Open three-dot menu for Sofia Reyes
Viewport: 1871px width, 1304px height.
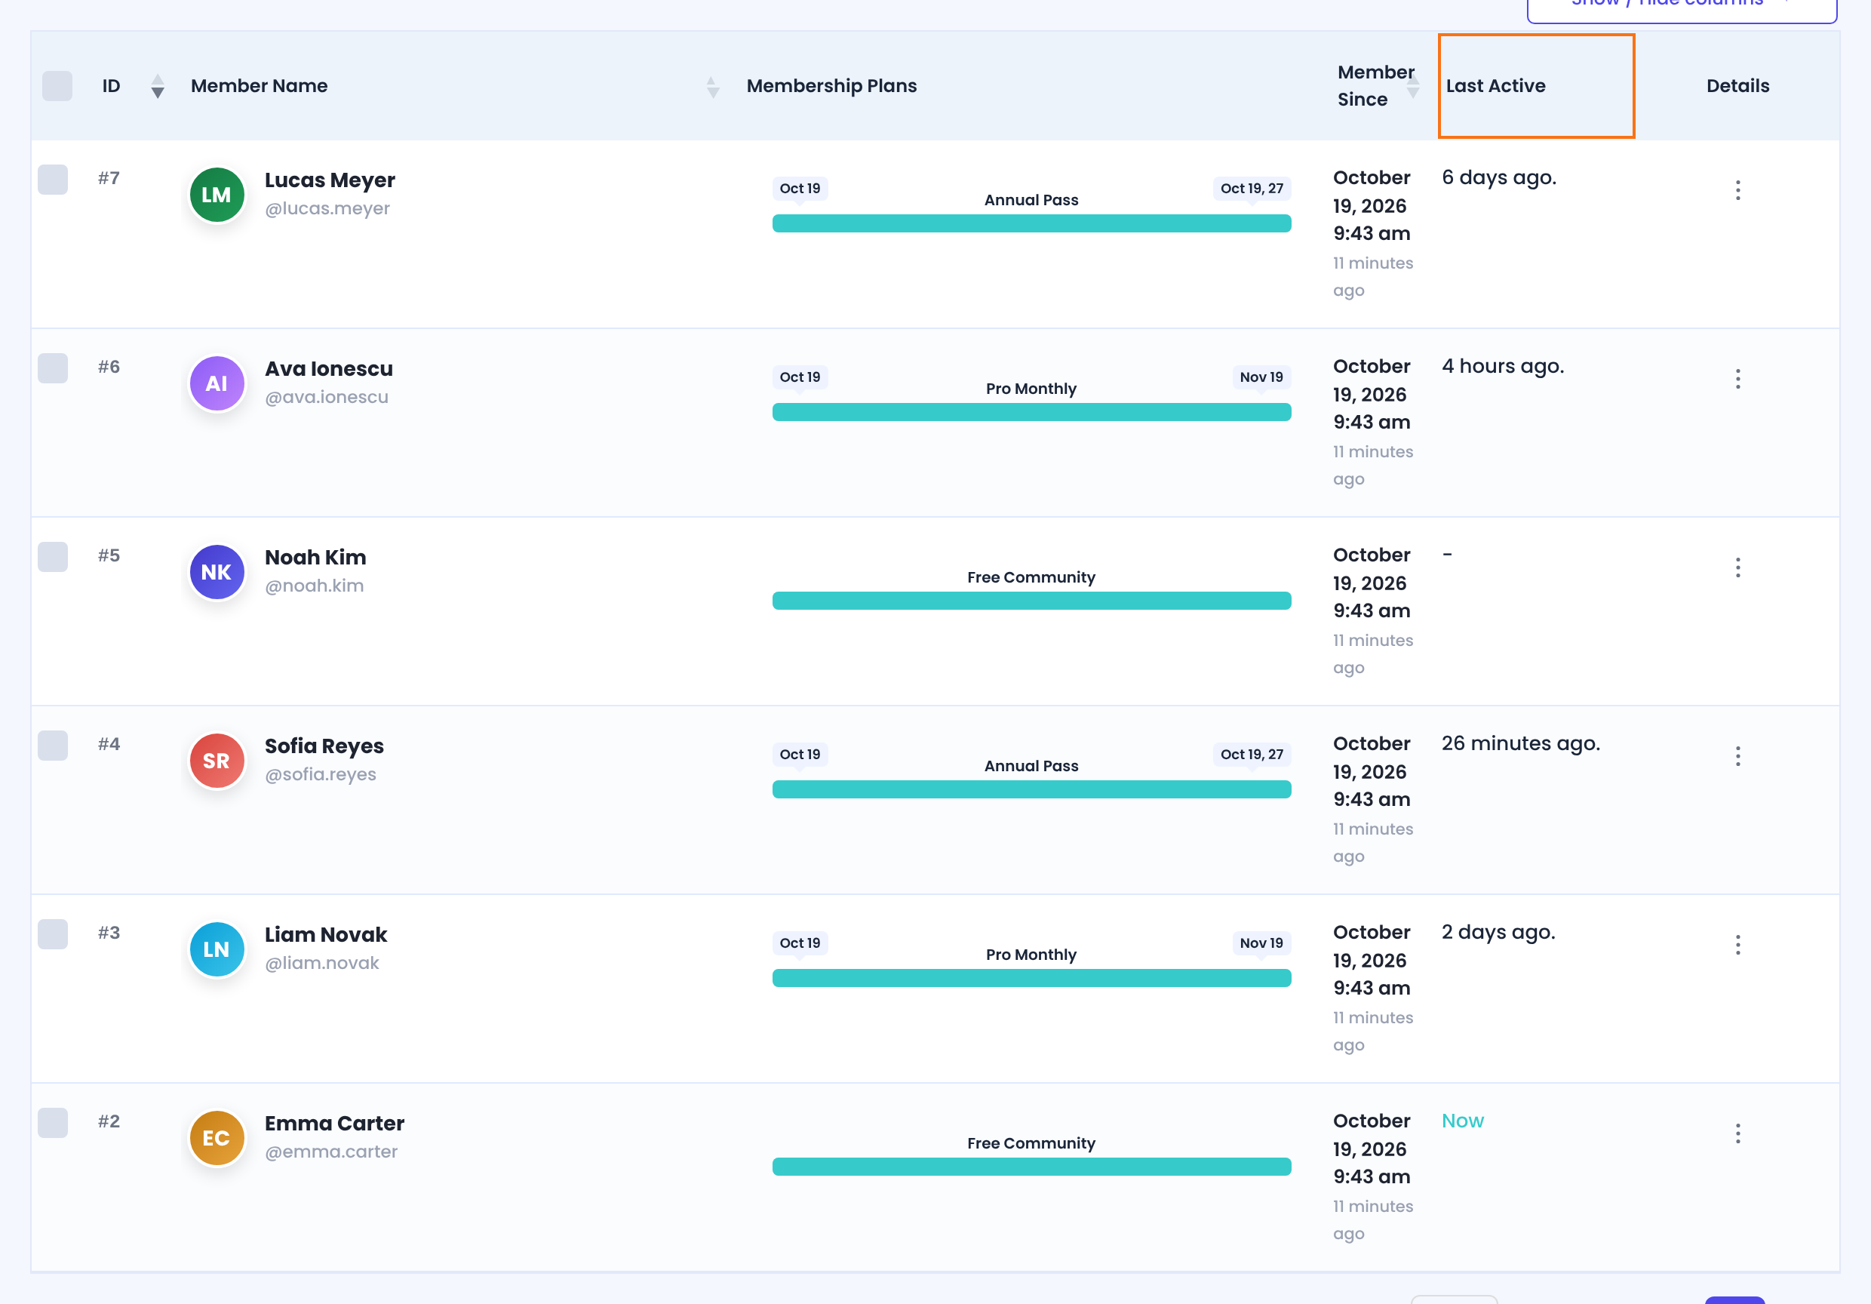pyautogui.click(x=1737, y=756)
